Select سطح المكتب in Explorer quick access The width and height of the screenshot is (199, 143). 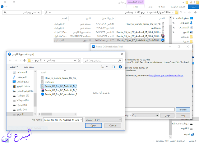184,18
